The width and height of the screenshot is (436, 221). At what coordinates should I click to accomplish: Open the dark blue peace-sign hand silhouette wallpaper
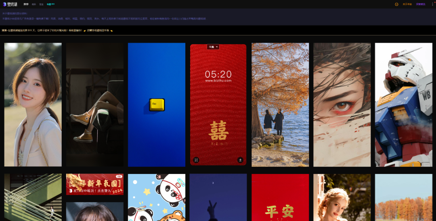coord(218,197)
